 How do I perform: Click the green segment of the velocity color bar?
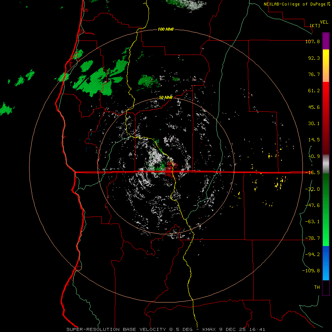[x=326, y=210]
